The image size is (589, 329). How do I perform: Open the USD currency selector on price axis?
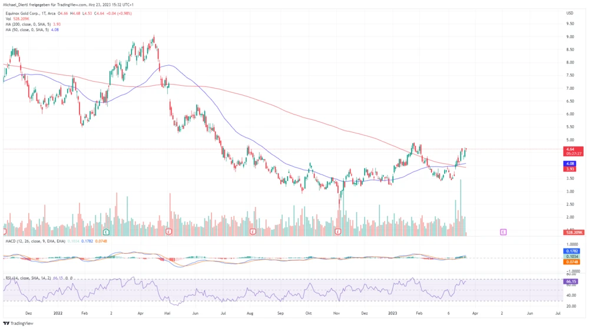pos(570,12)
